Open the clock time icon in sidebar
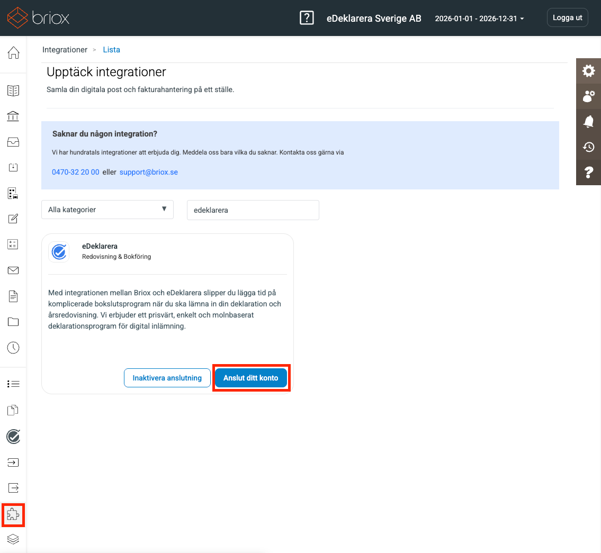 click(13, 348)
